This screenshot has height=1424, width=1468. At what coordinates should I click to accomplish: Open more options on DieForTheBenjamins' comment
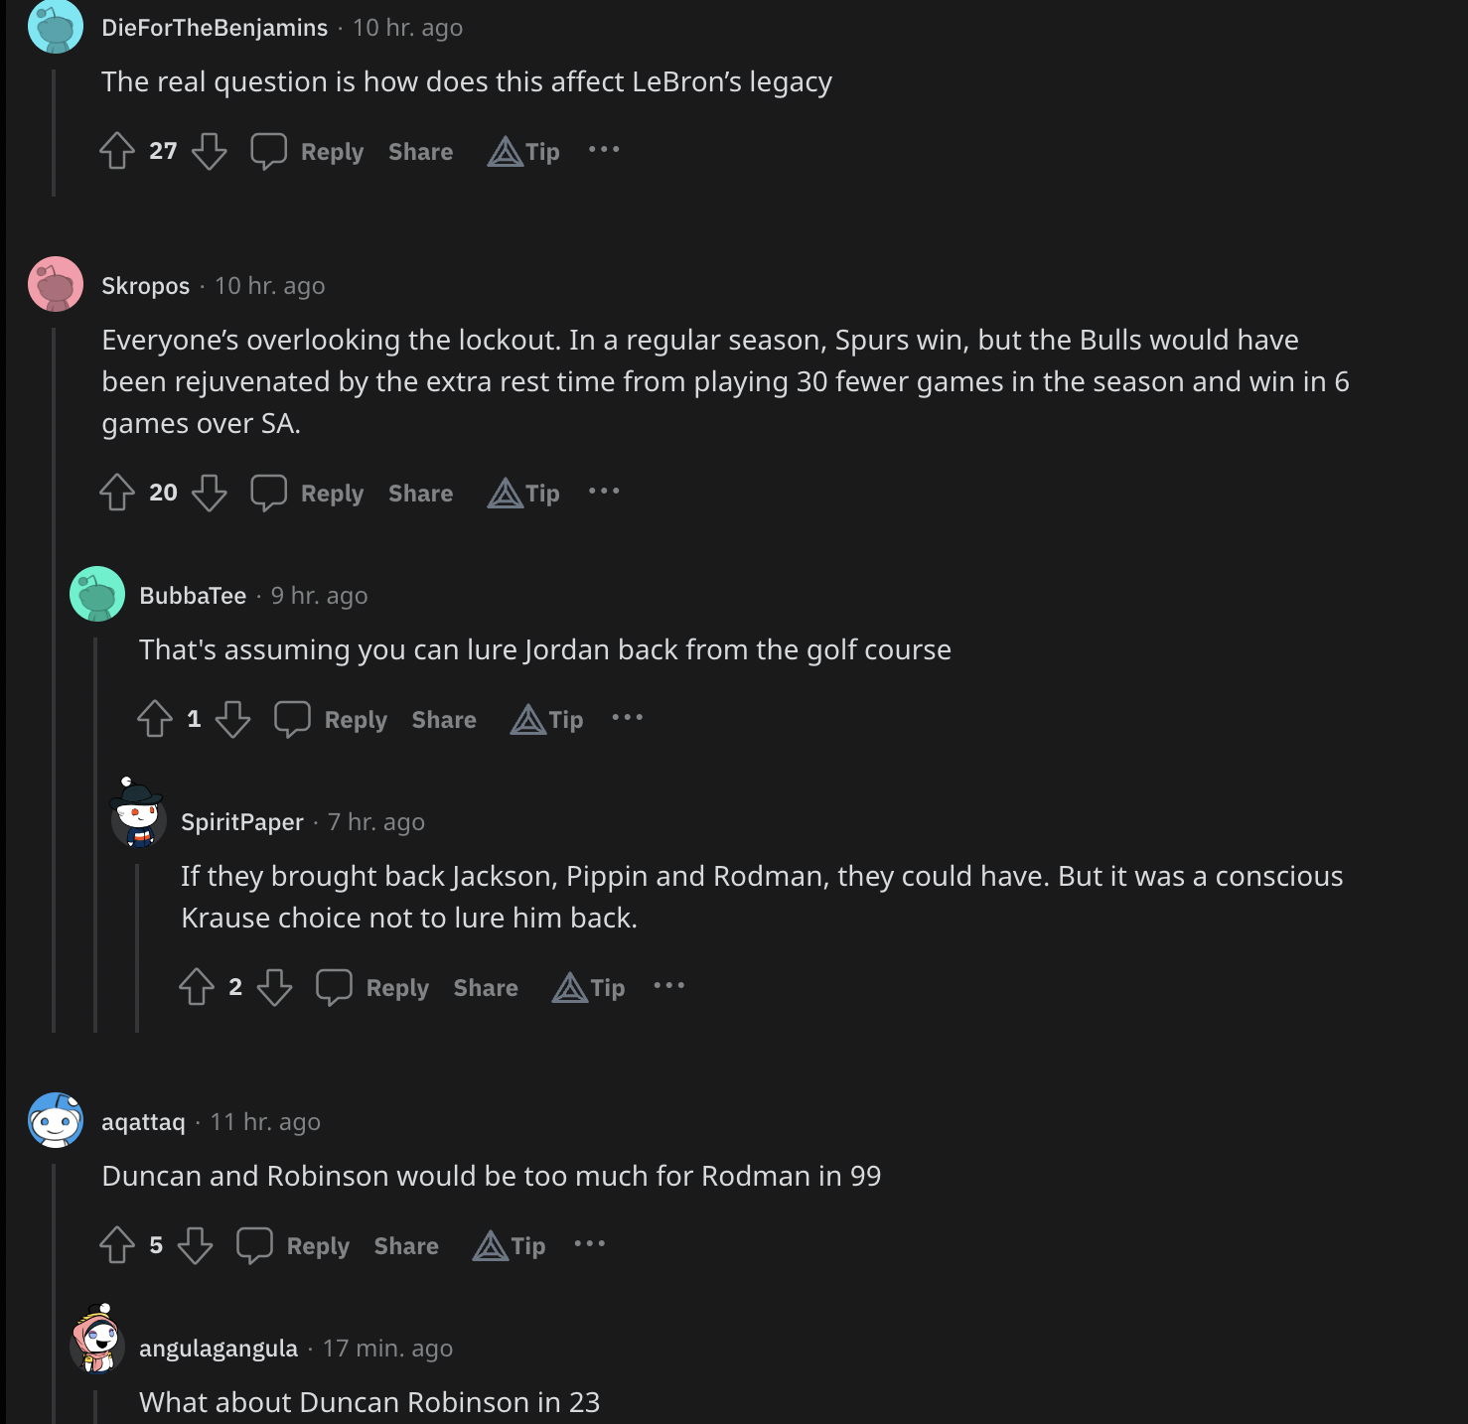pos(604,150)
